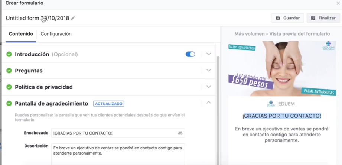Image resolution: width=342 pixels, height=165 pixels.
Task: Click green checkmark beside Política de privacidad
Action: (x=9, y=87)
